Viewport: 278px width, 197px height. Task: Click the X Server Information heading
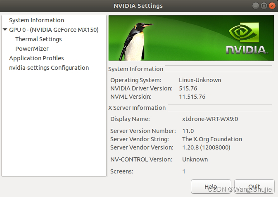point(137,108)
